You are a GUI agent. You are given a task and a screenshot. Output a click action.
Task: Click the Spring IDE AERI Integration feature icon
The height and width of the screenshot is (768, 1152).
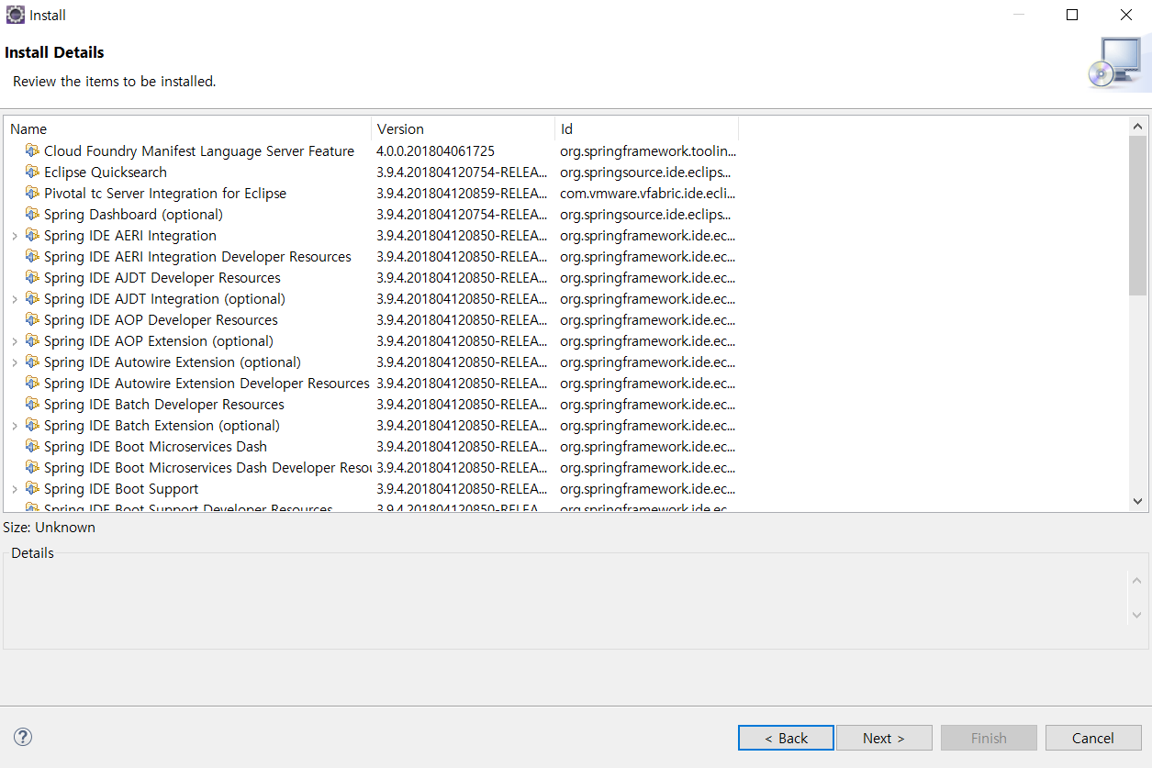32,235
